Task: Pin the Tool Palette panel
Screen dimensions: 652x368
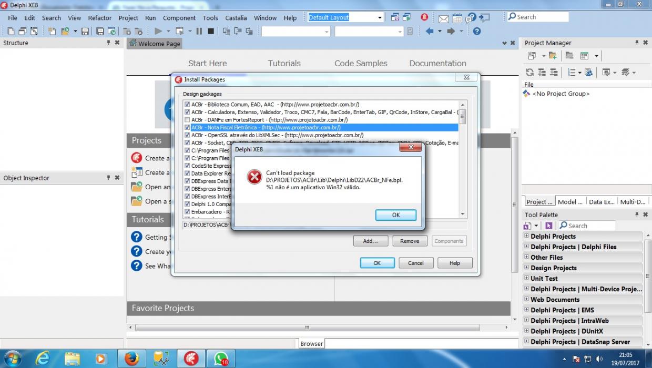Action: 637,214
